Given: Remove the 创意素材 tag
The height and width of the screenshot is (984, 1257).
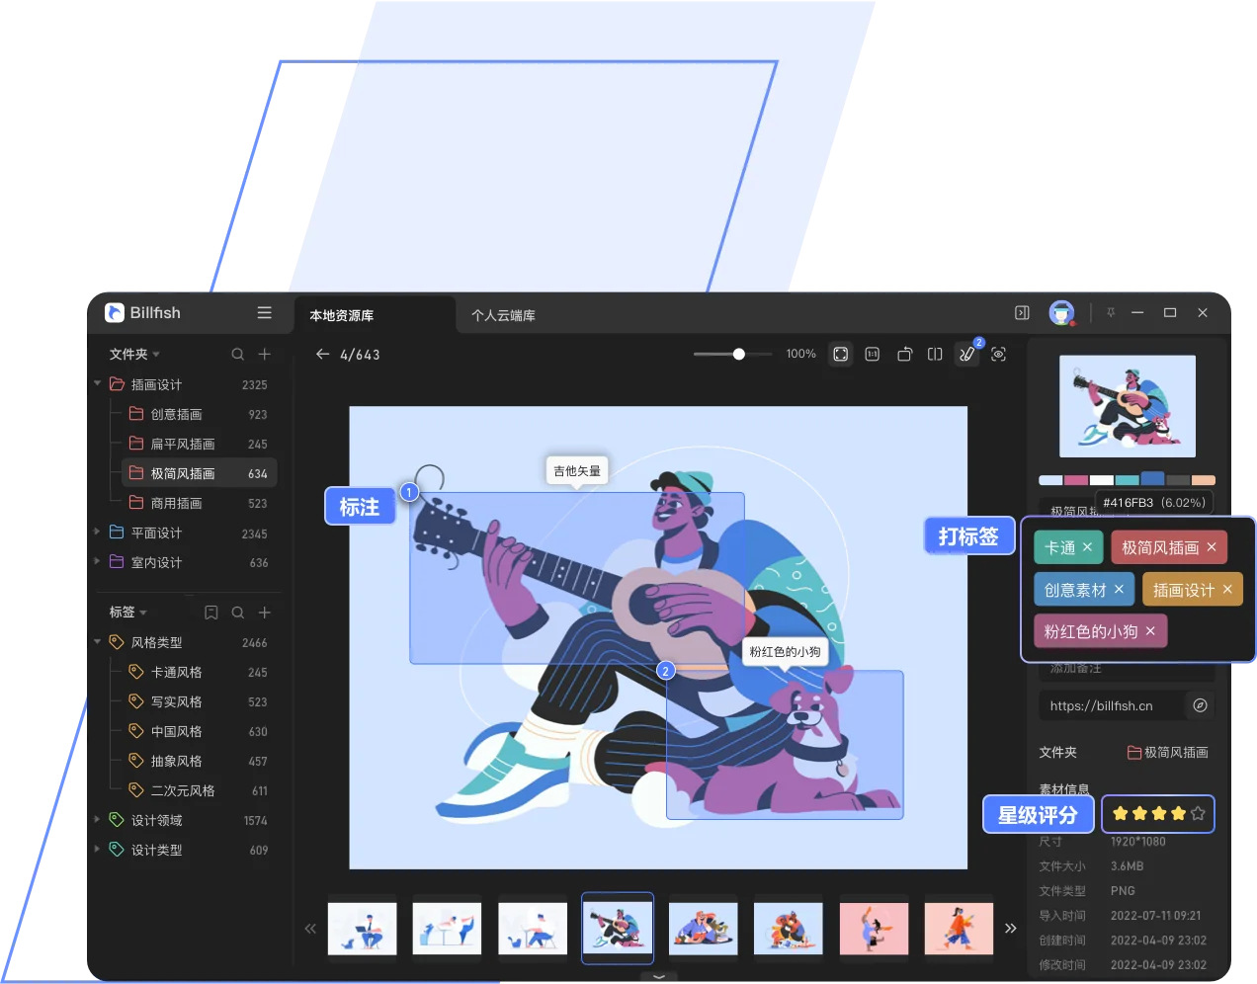Looking at the screenshot, I should (1119, 590).
